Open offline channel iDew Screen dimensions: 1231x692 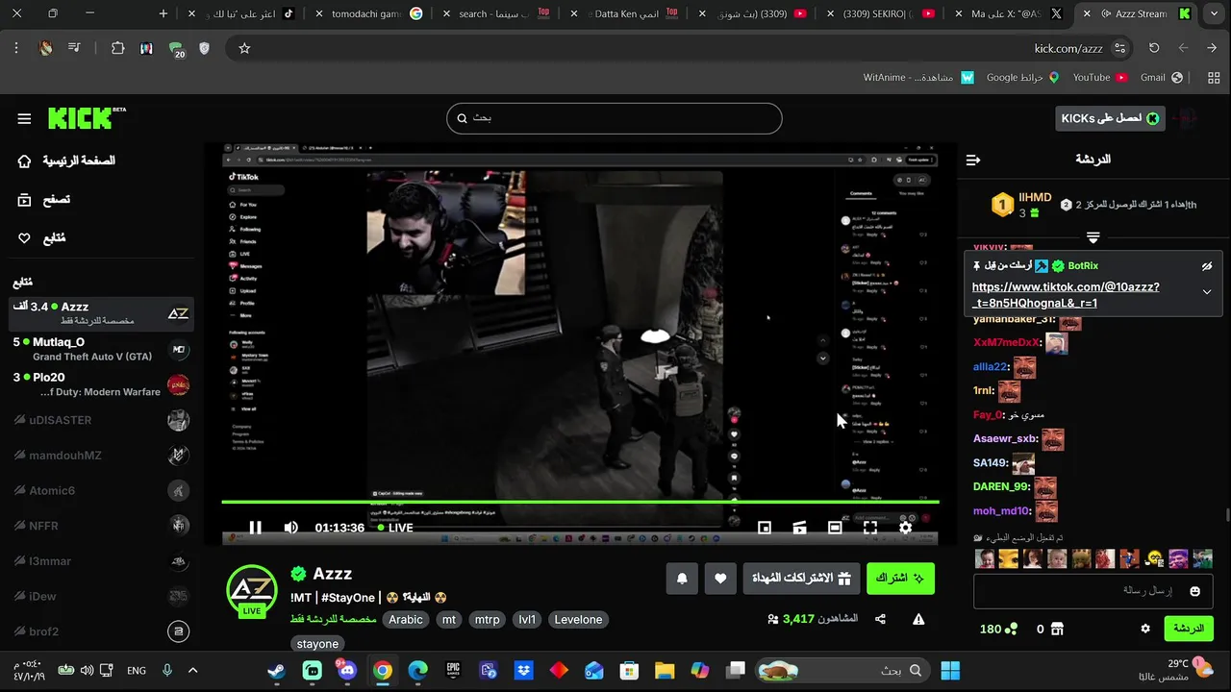click(x=100, y=596)
